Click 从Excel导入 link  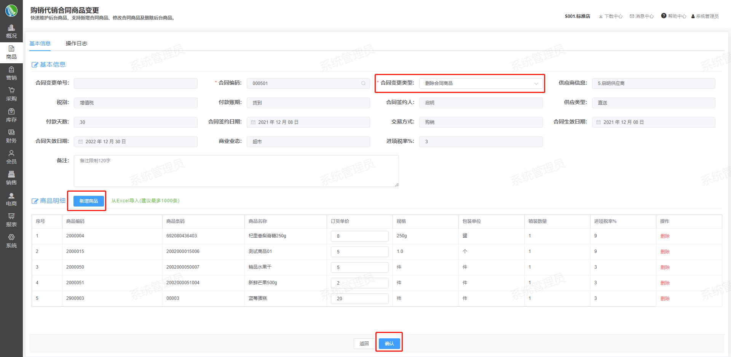[145, 201]
